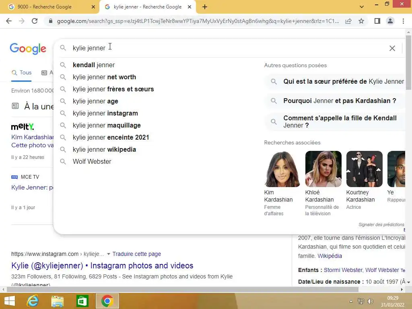This screenshot has height=309, width=412.
Task: Launch Internet Explorer from taskbar
Action: click(x=33, y=301)
